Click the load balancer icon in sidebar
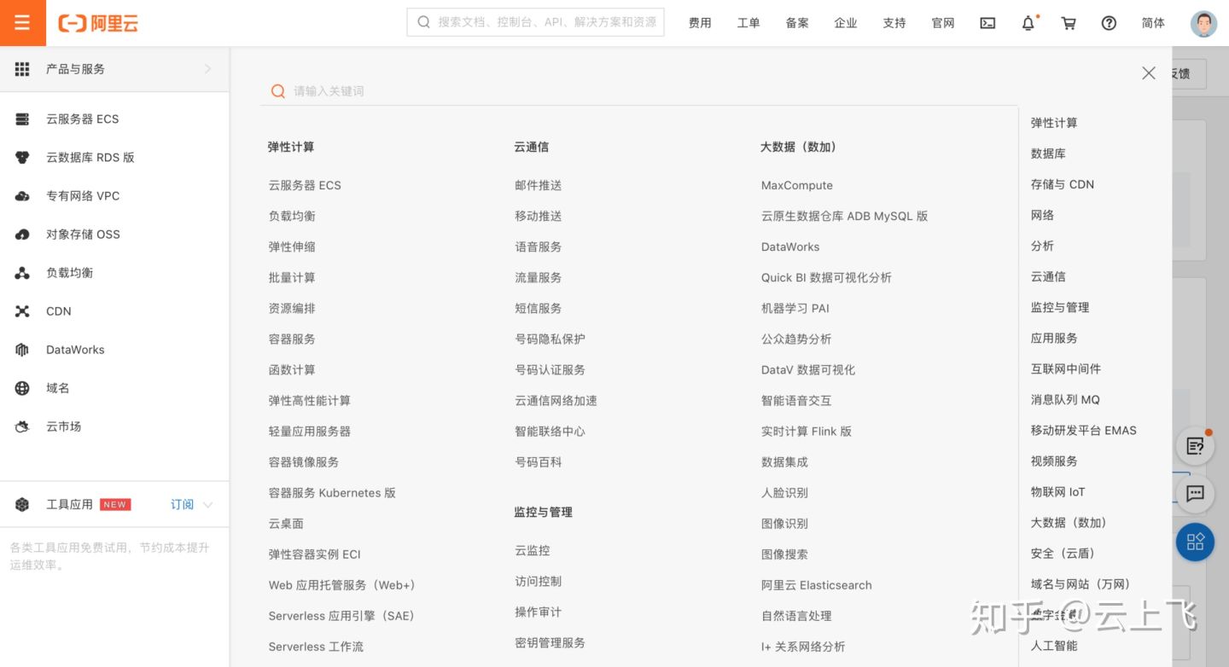 click(22, 273)
